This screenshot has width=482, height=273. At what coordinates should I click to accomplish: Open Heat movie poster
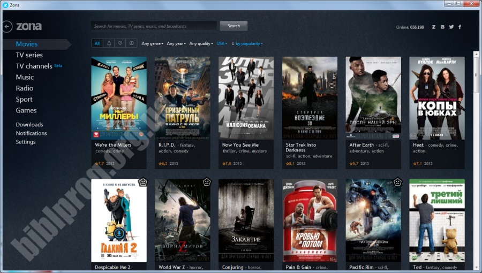(437, 98)
